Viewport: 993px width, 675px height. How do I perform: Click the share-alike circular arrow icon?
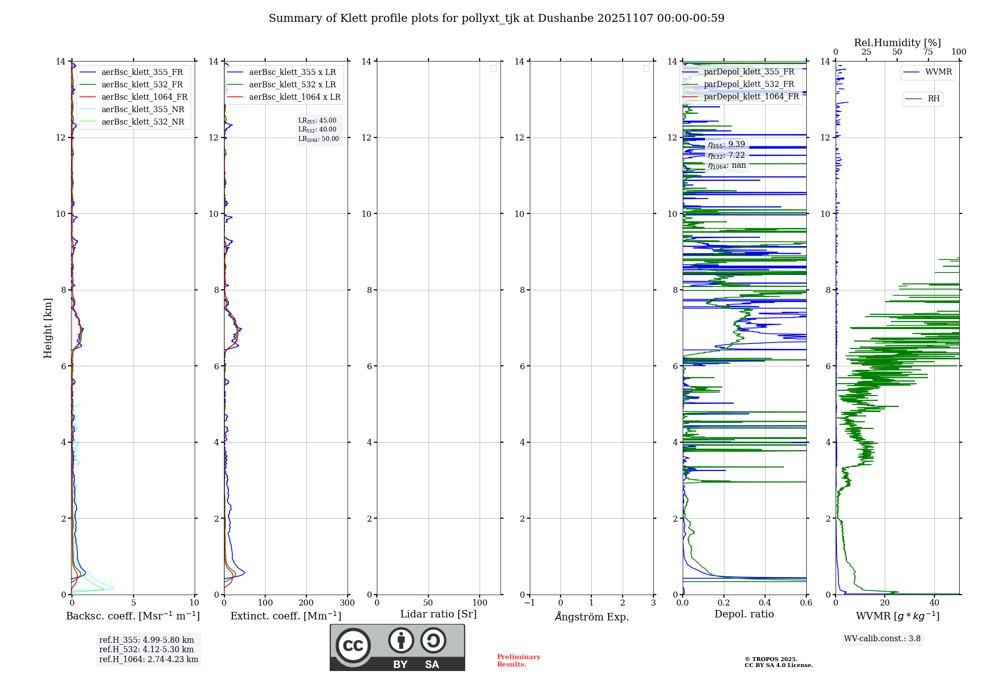[x=433, y=640]
